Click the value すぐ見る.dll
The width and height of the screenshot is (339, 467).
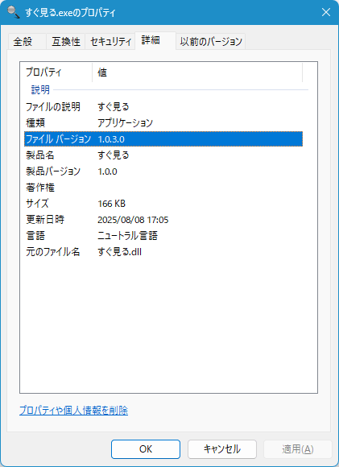[119, 252]
